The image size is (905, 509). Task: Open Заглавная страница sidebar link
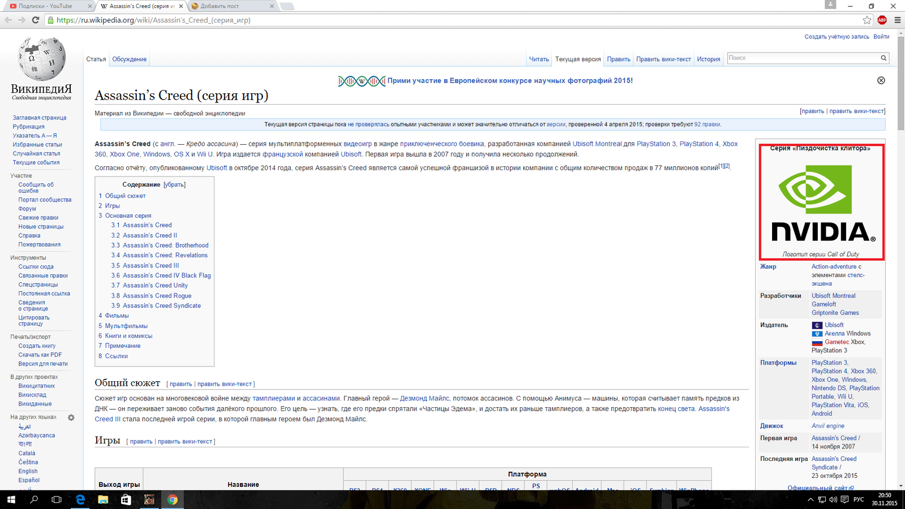coord(40,118)
